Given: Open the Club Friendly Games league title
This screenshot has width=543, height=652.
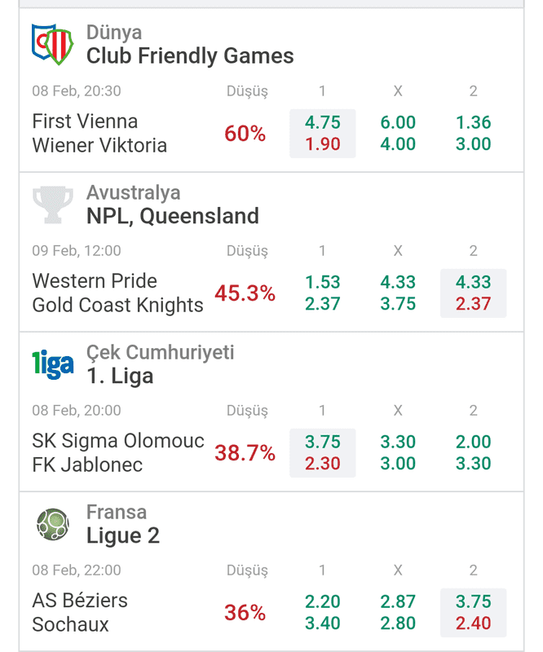Looking at the screenshot, I should 190,55.
